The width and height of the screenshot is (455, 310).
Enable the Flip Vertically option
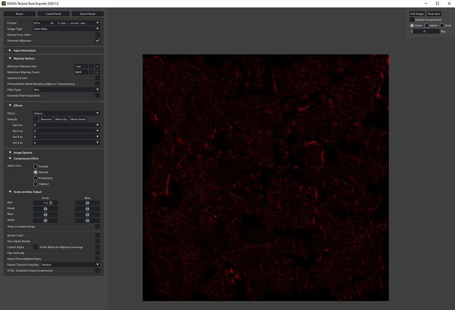[98, 253]
